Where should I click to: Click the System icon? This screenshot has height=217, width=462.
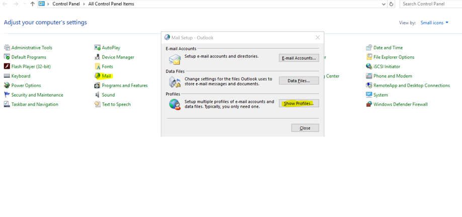(x=369, y=95)
